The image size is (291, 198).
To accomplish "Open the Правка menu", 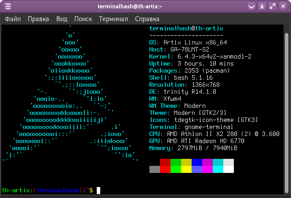I will (38, 19).
